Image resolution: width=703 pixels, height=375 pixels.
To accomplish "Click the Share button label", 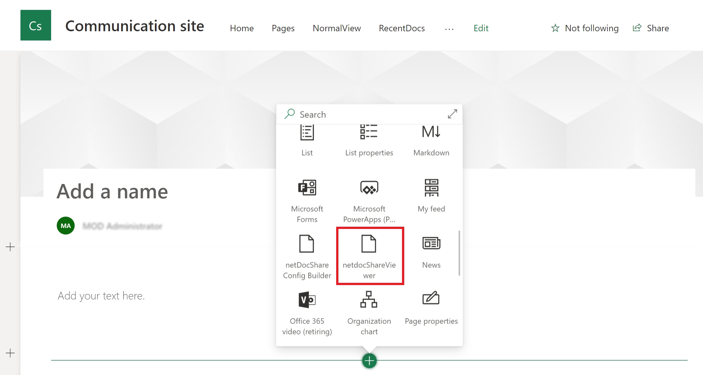I will pyautogui.click(x=658, y=28).
